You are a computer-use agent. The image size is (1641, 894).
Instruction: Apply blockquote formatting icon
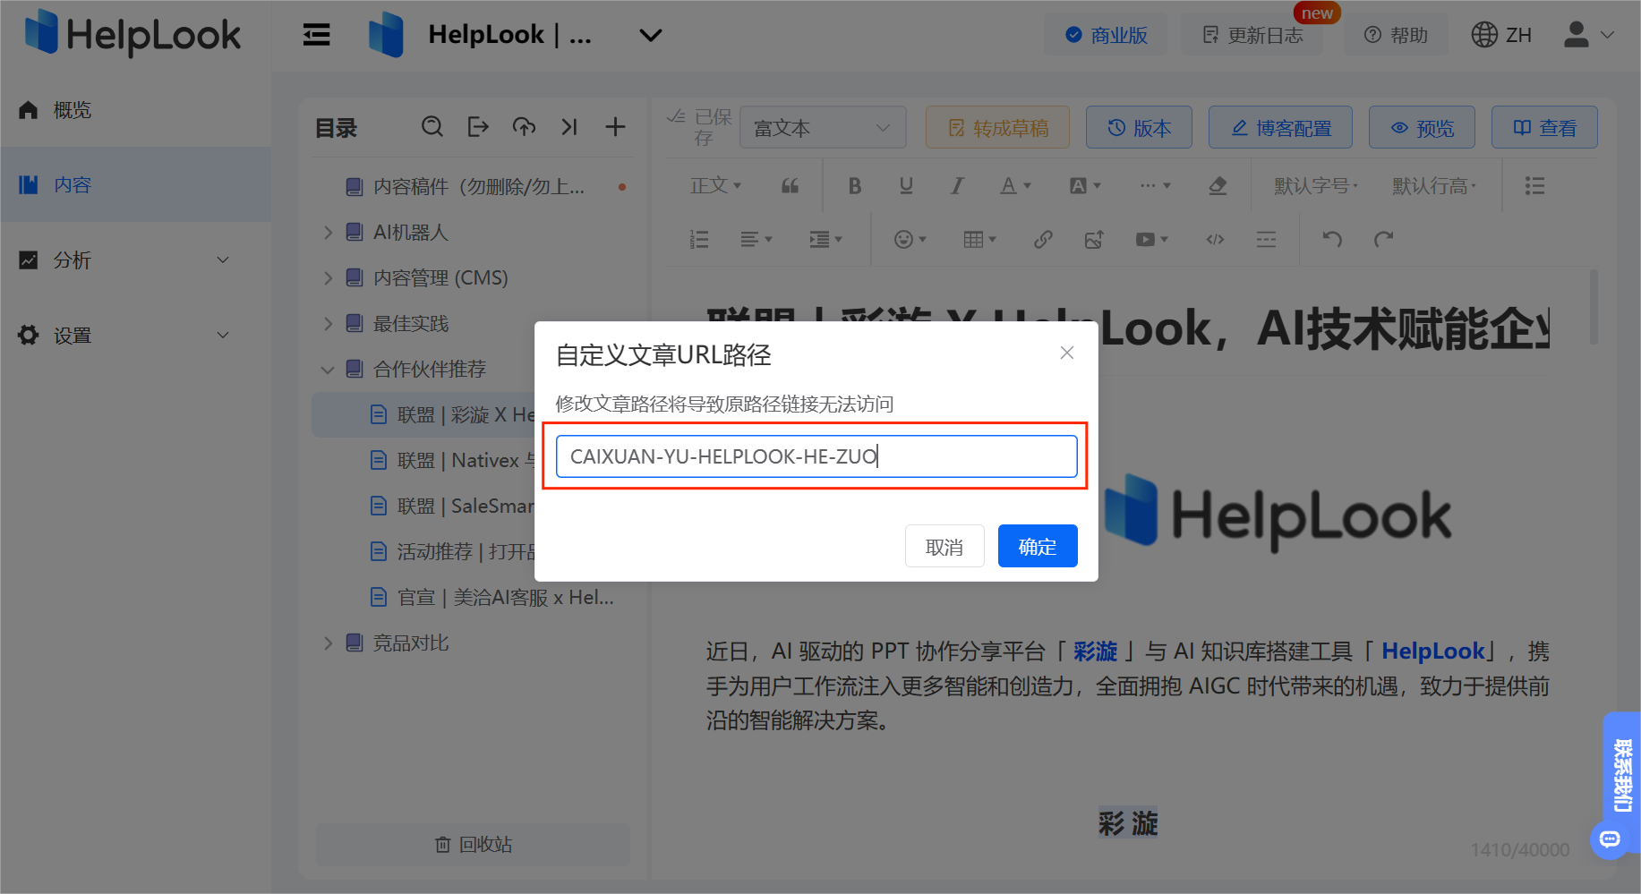(x=790, y=186)
